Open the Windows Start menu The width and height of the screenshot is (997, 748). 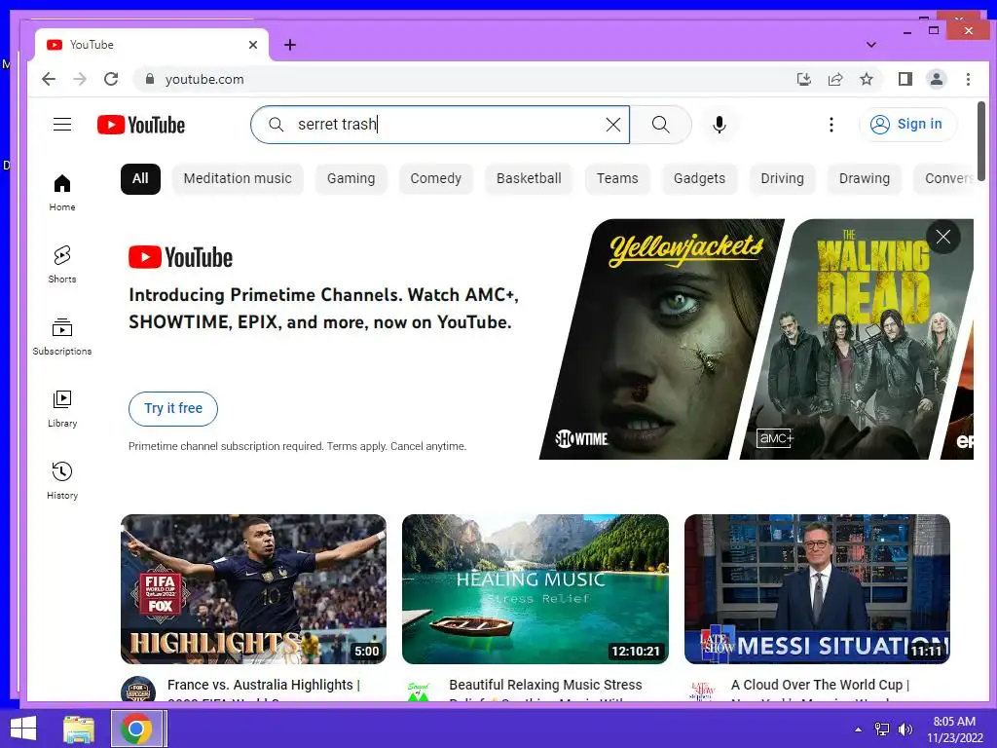(23, 729)
